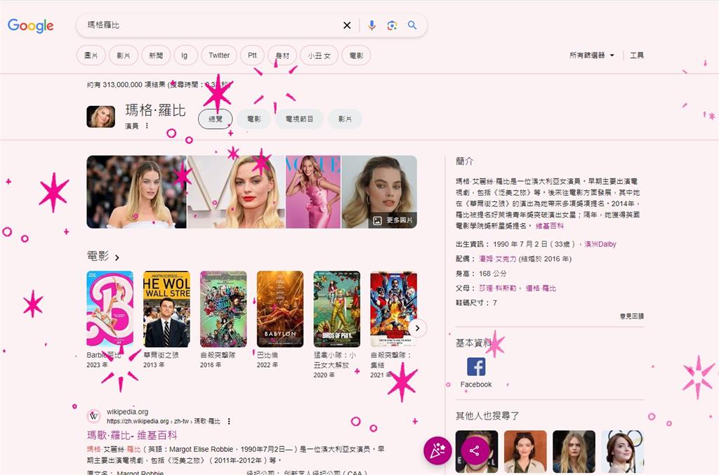
Task: Open the Vogue cover photo
Action: (x=313, y=192)
